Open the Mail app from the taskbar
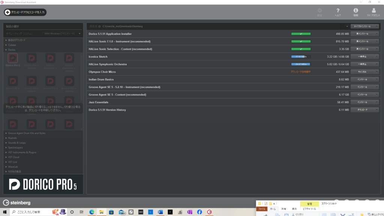The width and height of the screenshot is (384, 216). [x=121, y=212]
